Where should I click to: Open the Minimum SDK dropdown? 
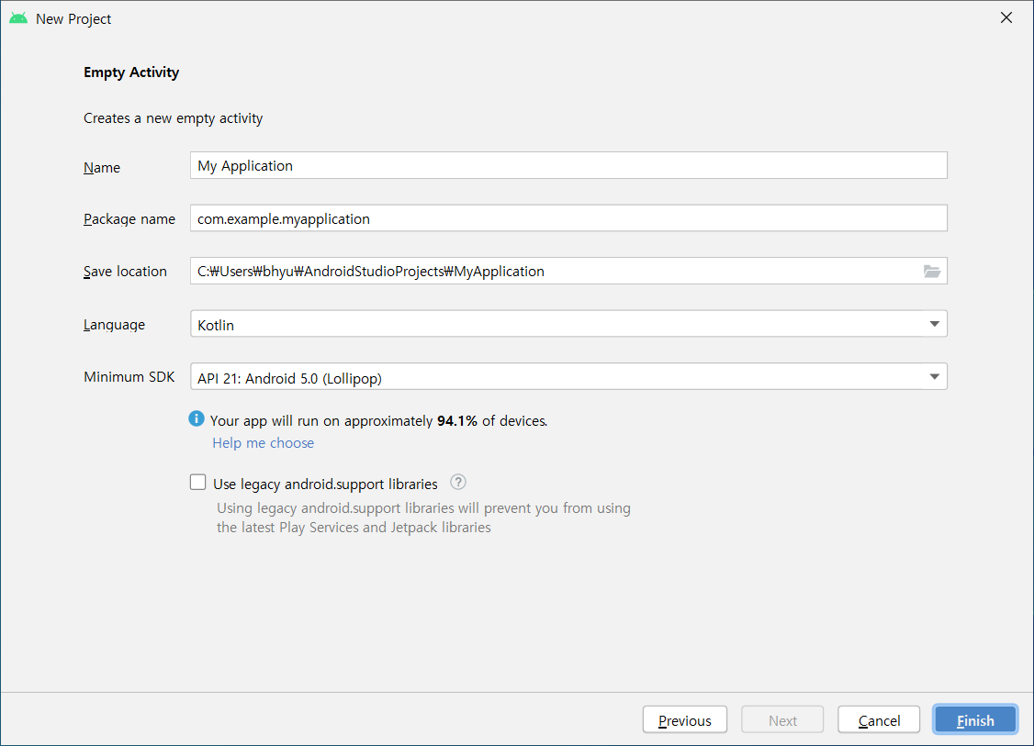click(x=568, y=376)
